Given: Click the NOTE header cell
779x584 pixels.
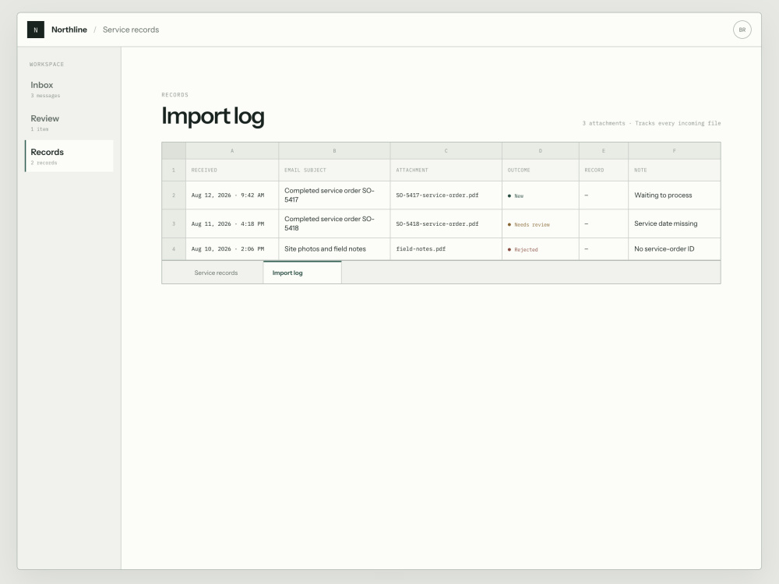Looking at the screenshot, I should click(x=674, y=171).
